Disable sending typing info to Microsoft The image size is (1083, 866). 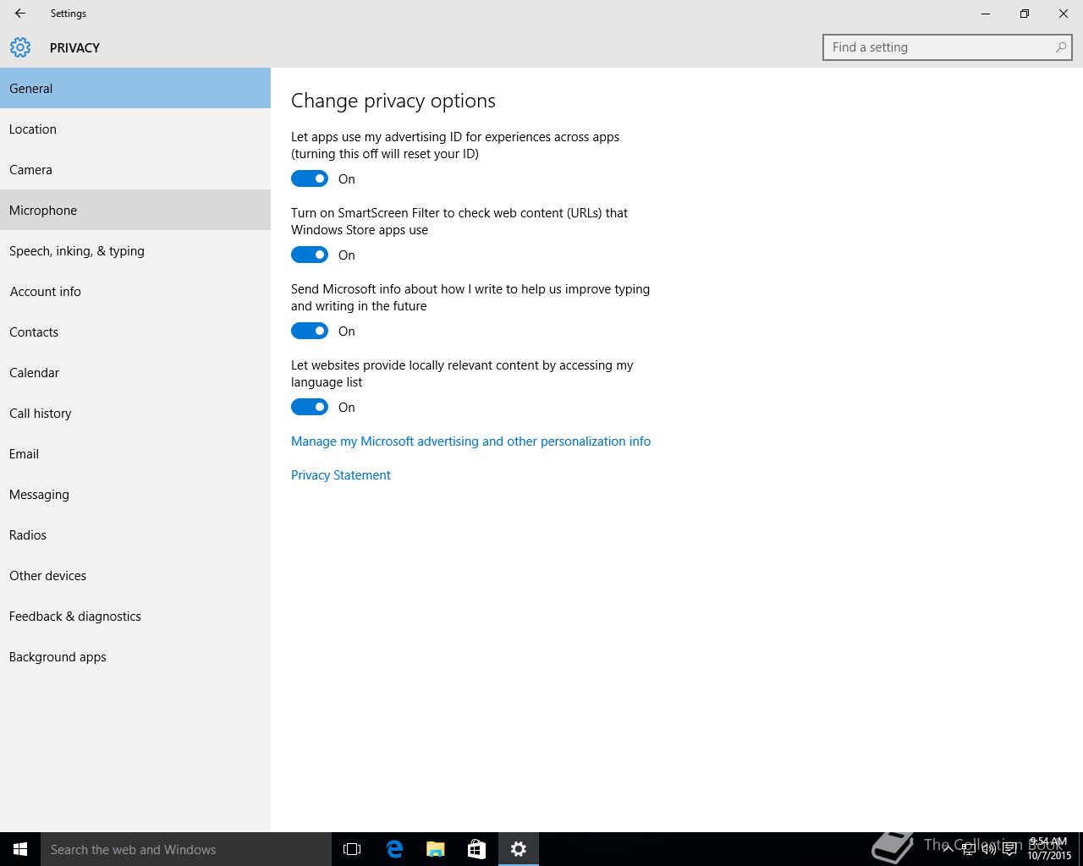pos(310,331)
